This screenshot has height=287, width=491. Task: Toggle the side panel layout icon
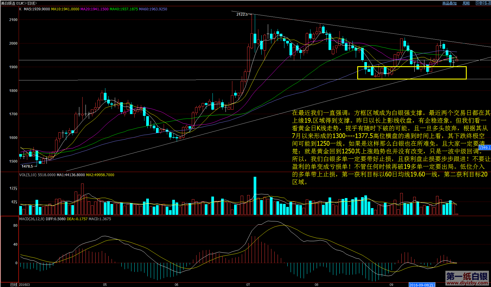pos(488,3)
